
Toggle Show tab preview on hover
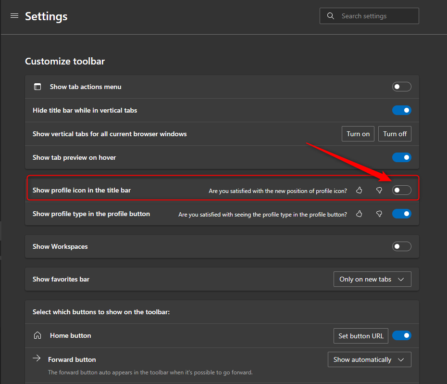401,157
